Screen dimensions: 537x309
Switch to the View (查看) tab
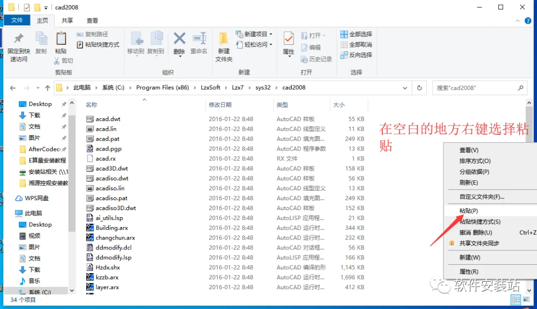[92, 20]
